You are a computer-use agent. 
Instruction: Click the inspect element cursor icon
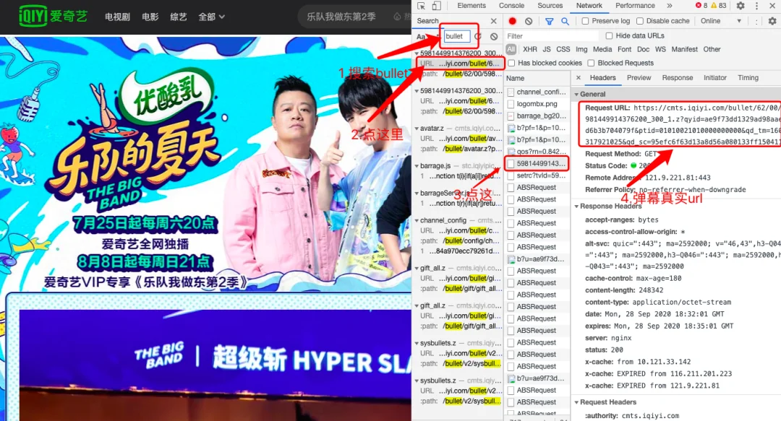coord(422,6)
